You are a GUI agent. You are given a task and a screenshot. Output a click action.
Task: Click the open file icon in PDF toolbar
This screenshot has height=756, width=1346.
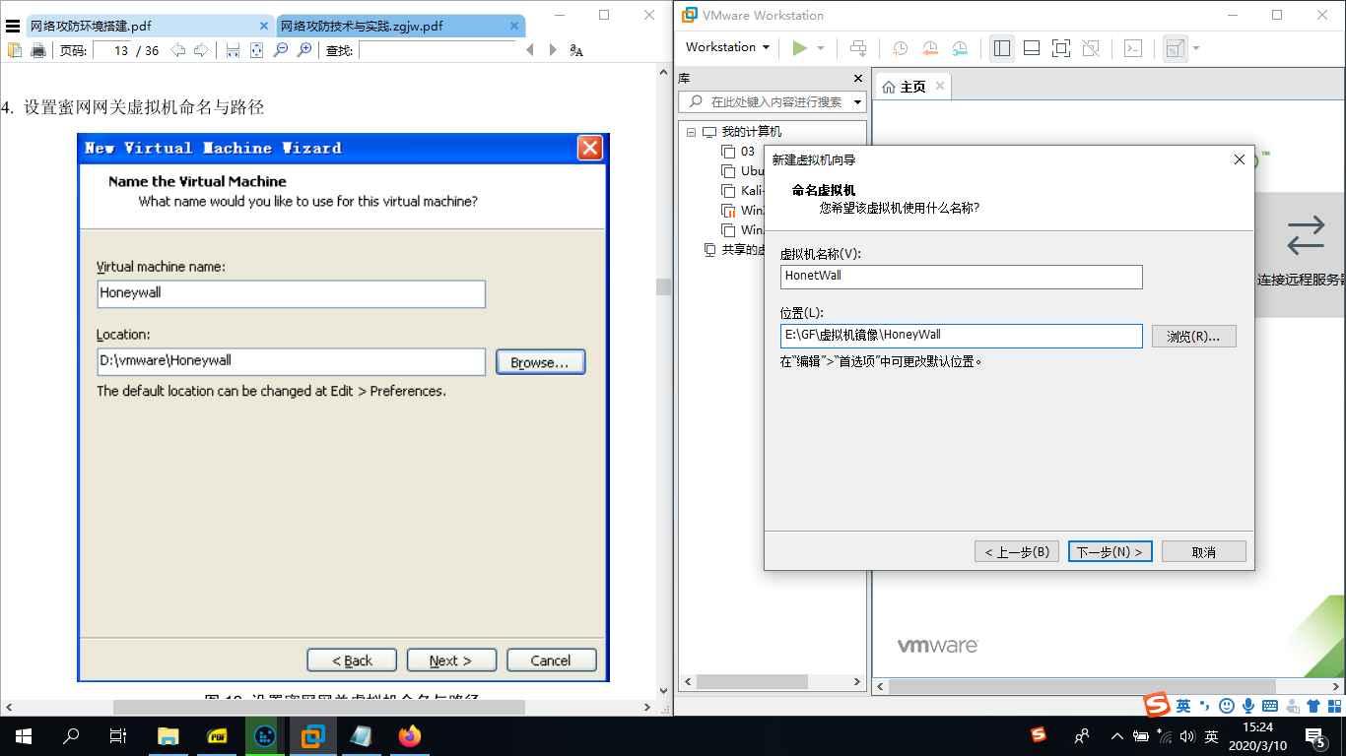pos(15,50)
